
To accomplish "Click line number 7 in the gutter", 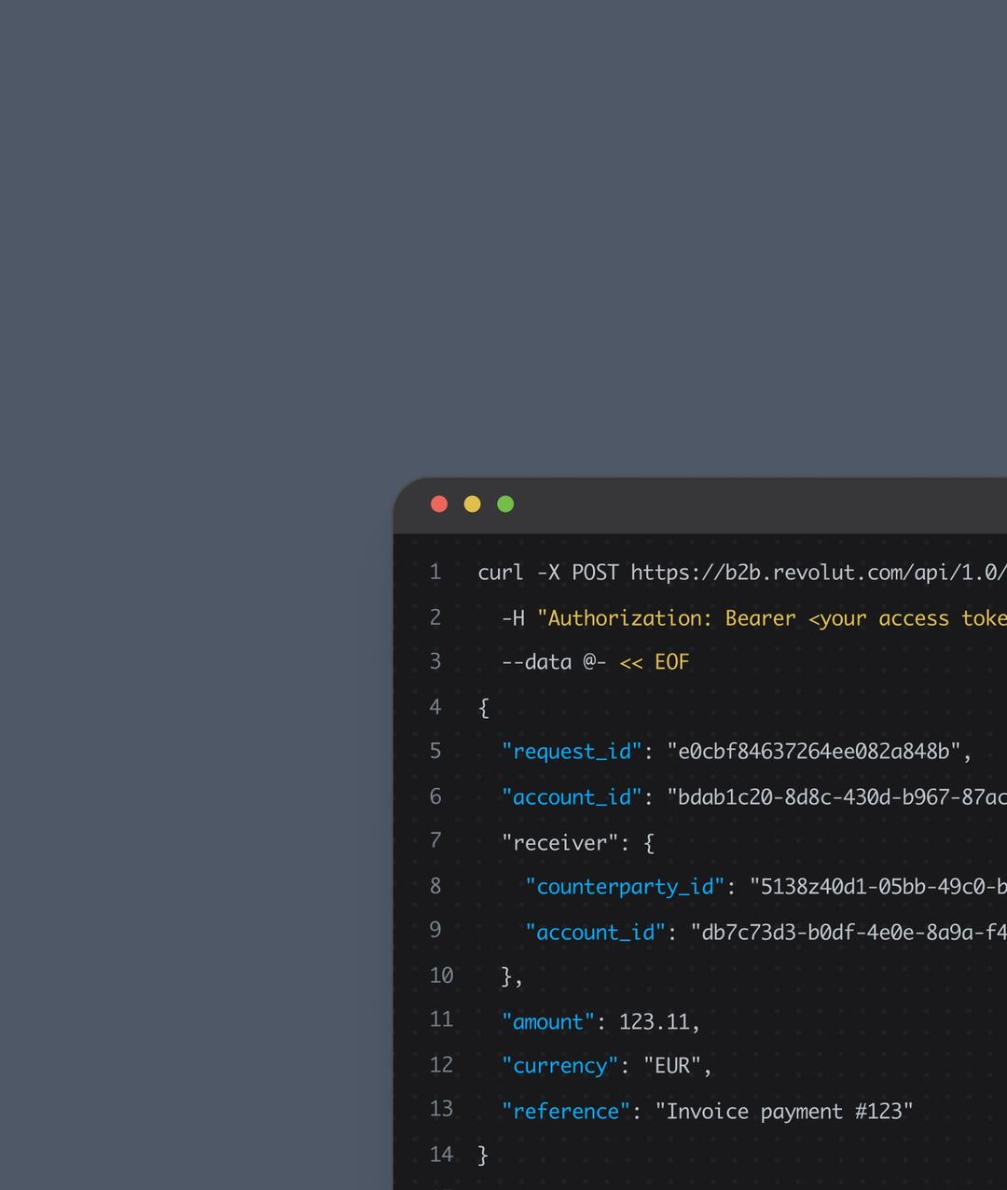I will coord(435,840).
